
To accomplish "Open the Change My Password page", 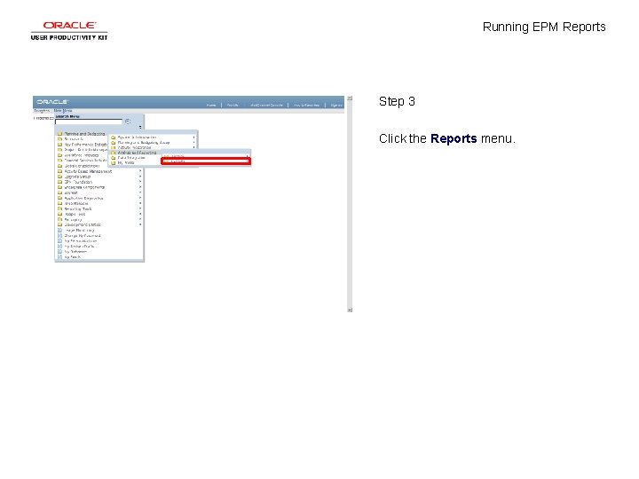I will (83, 236).
